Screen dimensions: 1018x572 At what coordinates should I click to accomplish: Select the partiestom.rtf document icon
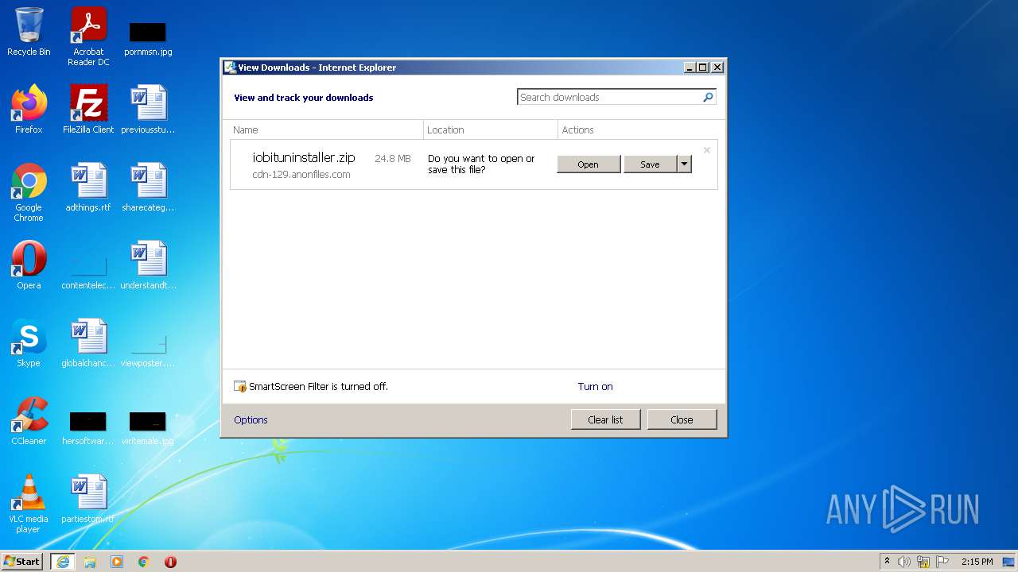pyautogui.click(x=88, y=499)
